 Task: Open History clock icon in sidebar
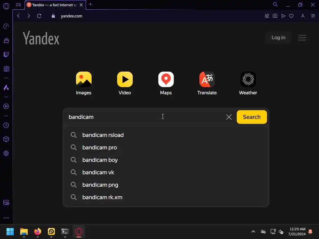coord(6,125)
